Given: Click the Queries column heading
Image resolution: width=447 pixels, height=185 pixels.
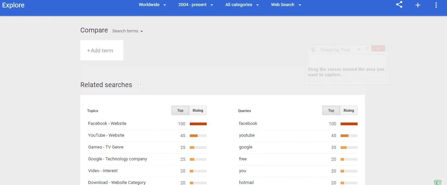Looking at the screenshot, I should 244,111.
